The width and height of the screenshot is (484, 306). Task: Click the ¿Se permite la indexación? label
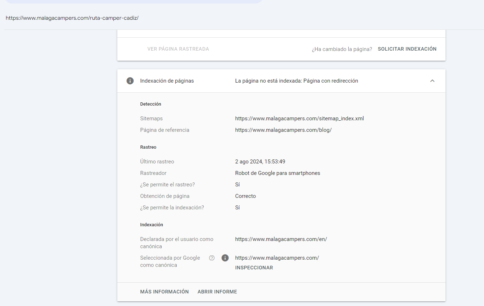tap(172, 208)
